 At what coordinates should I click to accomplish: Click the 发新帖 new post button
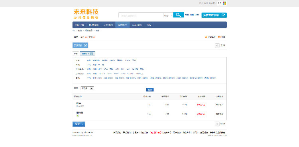(x=80, y=45)
